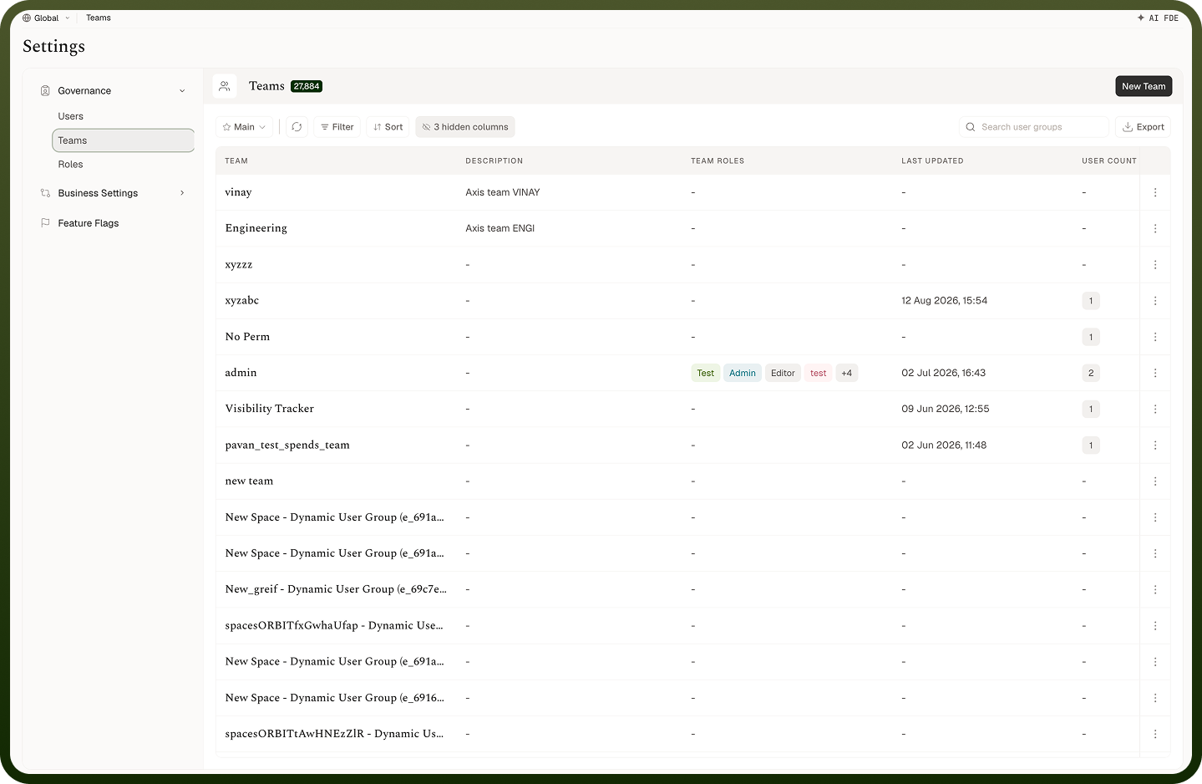This screenshot has width=1202, height=784.
Task: Export the teams list
Action: [x=1143, y=127]
